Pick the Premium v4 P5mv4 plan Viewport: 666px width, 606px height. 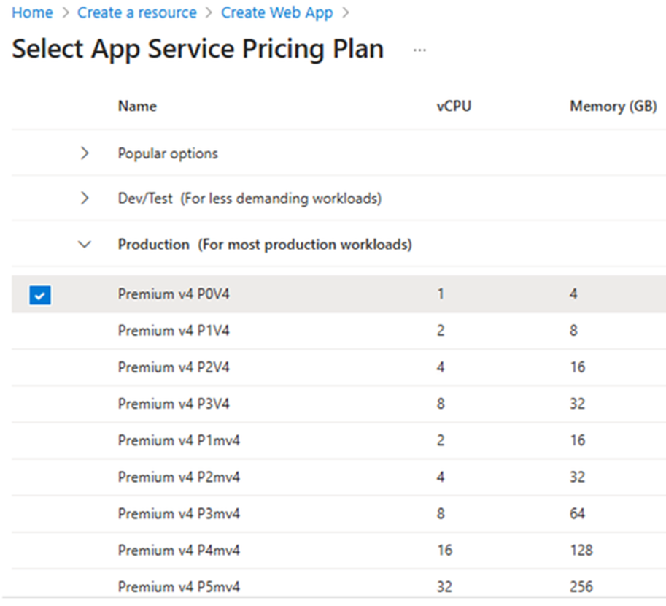click(x=179, y=586)
